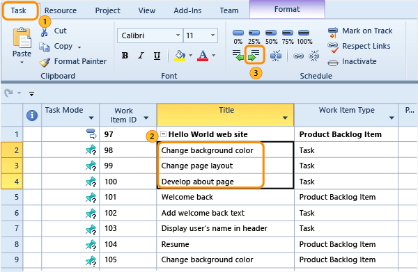Click the Unlink Tasks broken chain icon
The image size is (418, 272).
(x=313, y=56)
